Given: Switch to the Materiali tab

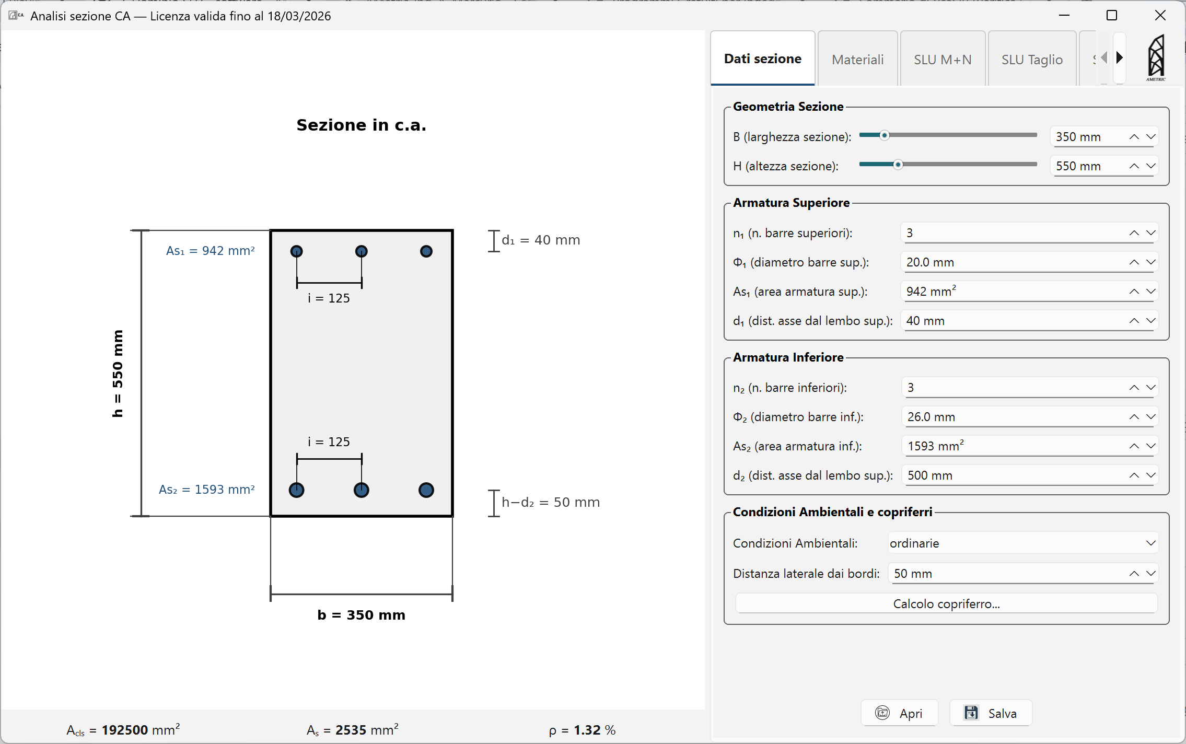Looking at the screenshot, I should pyautogui.click(x=857, y=60).
